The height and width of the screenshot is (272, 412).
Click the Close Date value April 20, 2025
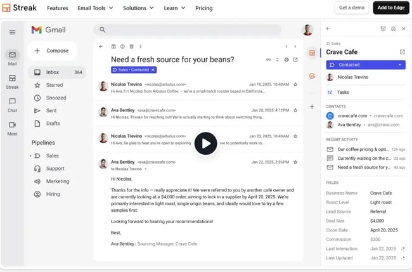(x=384, y=230)
